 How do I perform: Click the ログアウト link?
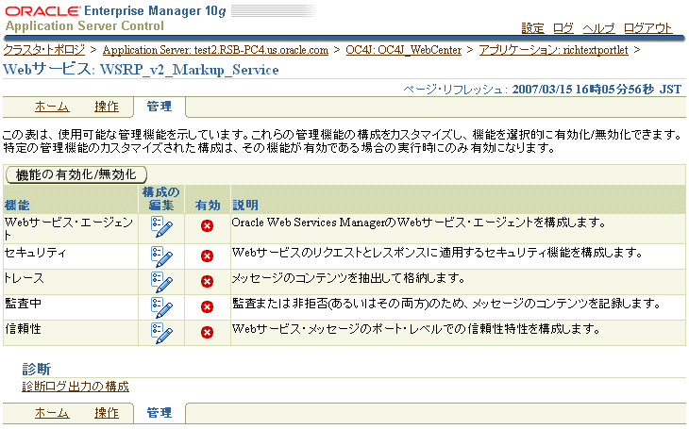coord(648,28)
